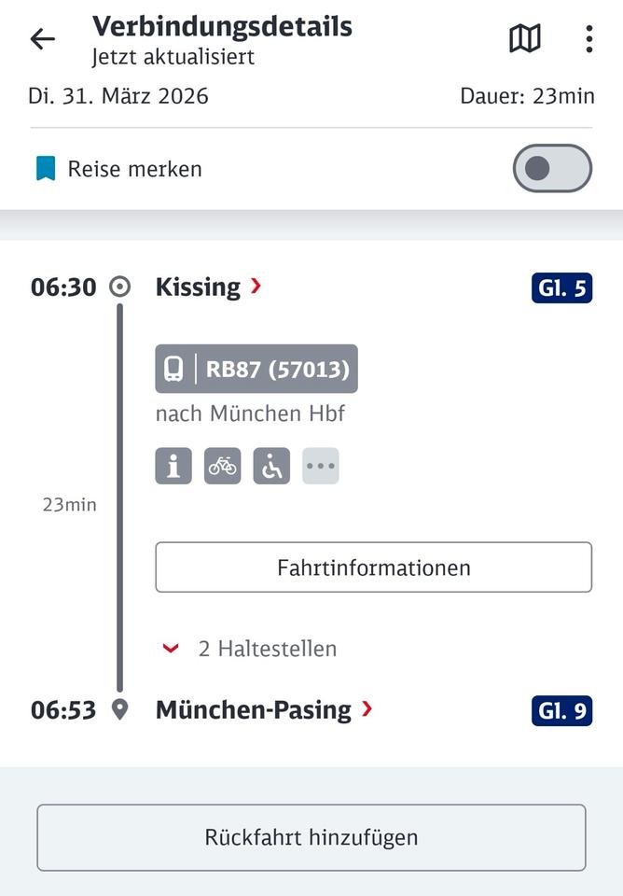This screenshot has height=896, width=623.
Task: Tap the Gl. 5 platform badge
Action: [561, 288]
